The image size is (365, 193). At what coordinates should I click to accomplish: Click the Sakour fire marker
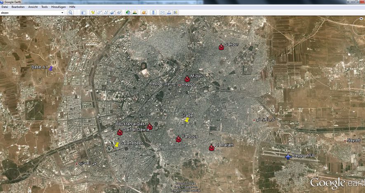point(221,47)
